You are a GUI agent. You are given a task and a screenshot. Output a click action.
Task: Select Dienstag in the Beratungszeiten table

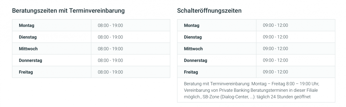tap(28, 37)
